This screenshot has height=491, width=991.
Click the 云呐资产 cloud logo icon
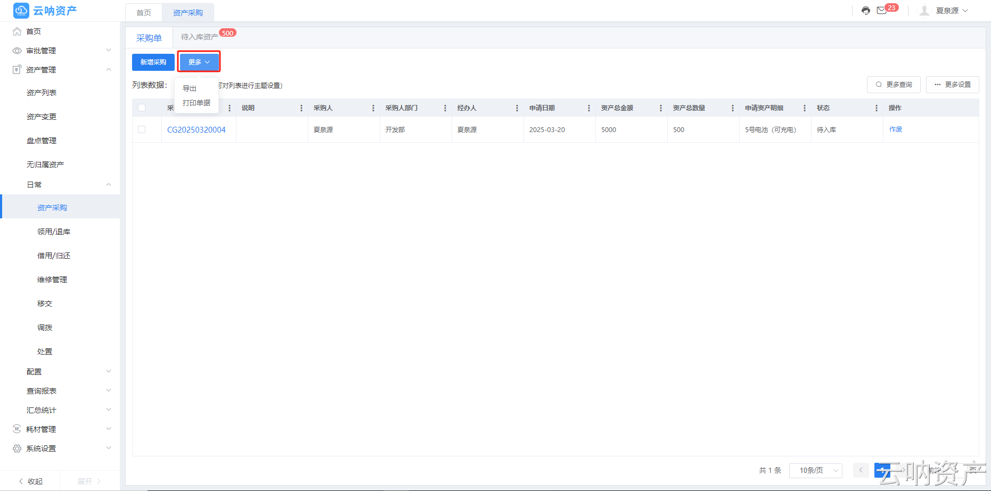tap(21, 11)
